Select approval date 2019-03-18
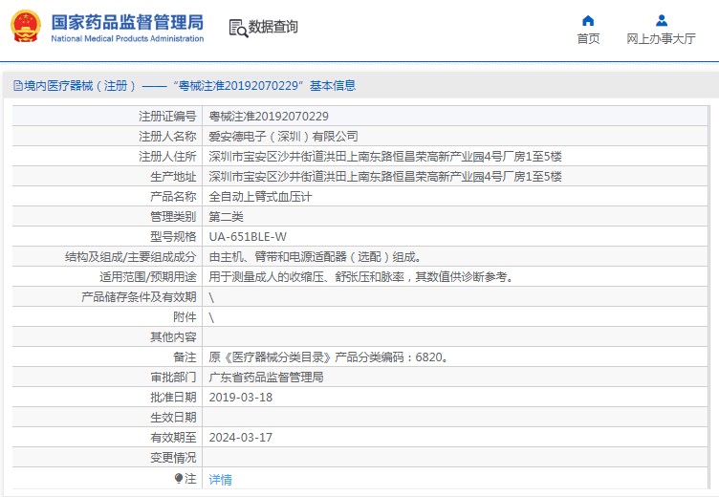 (x=241, y=398)
